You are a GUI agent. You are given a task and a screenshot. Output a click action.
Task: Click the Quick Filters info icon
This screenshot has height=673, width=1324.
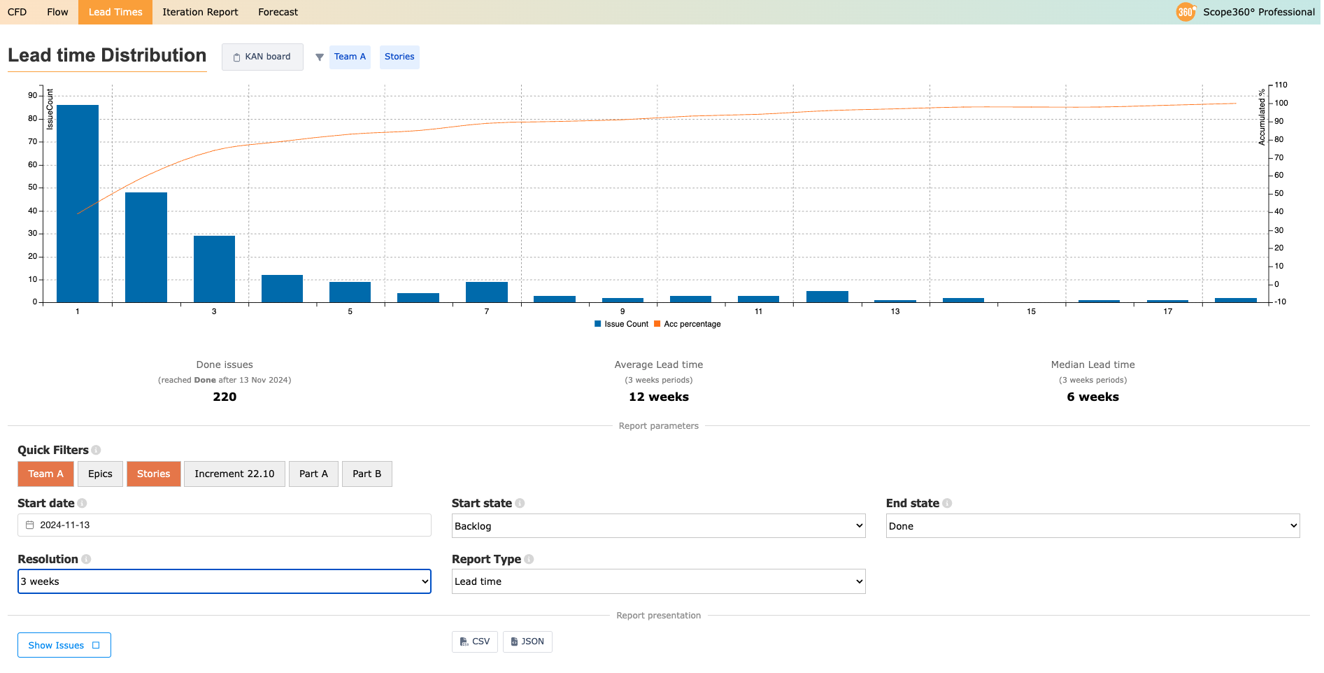[97, 451]
